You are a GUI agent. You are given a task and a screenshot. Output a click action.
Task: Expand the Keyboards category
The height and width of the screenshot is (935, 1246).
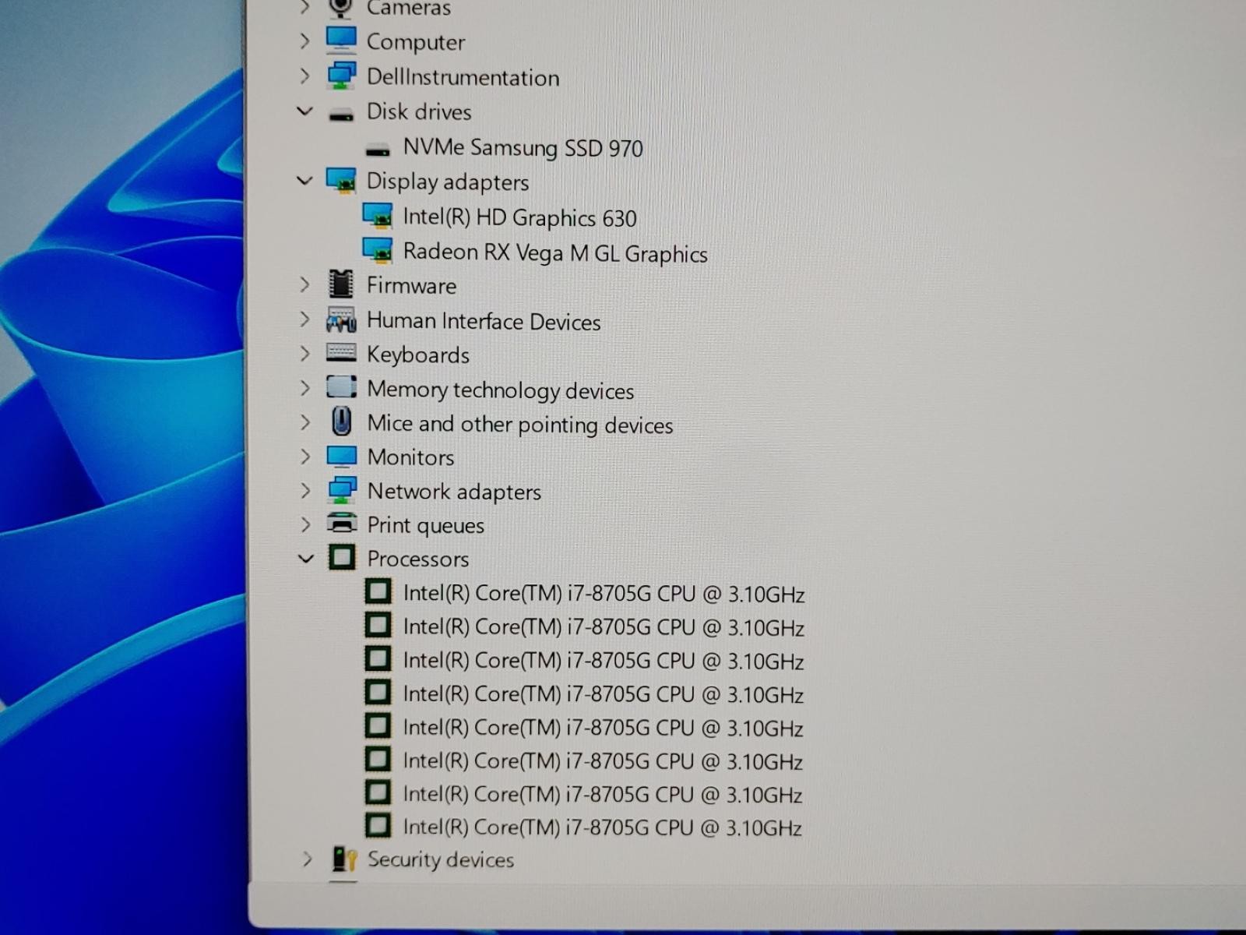click(304, 354)
